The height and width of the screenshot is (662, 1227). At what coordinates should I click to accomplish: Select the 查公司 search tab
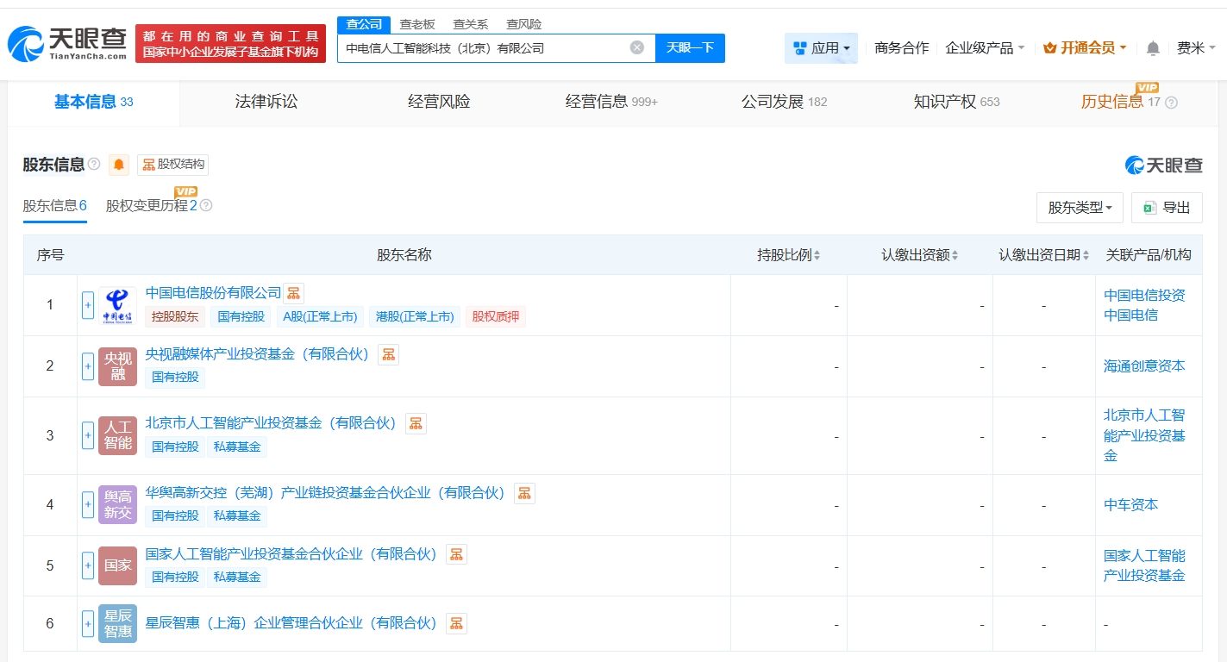364,24
